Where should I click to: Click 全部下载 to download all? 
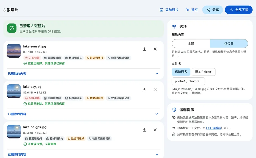pos(239,10)
